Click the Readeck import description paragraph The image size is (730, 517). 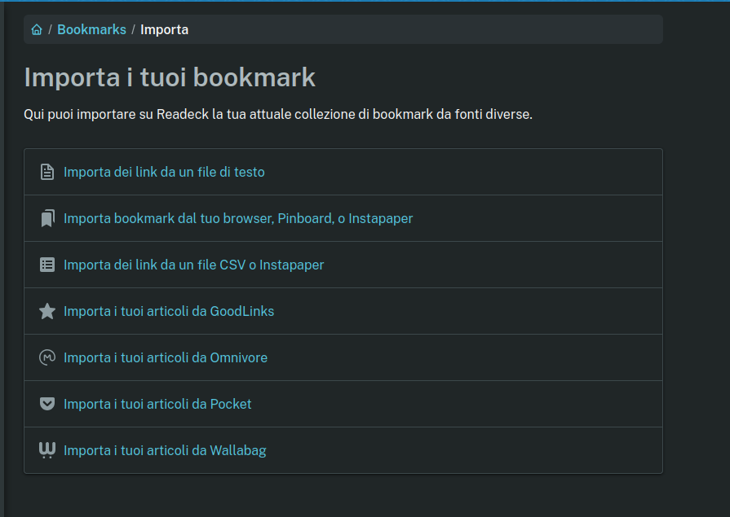coord(278,114)
